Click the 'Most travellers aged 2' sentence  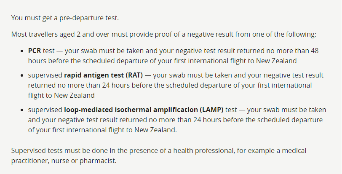click(x=163, y=35)
